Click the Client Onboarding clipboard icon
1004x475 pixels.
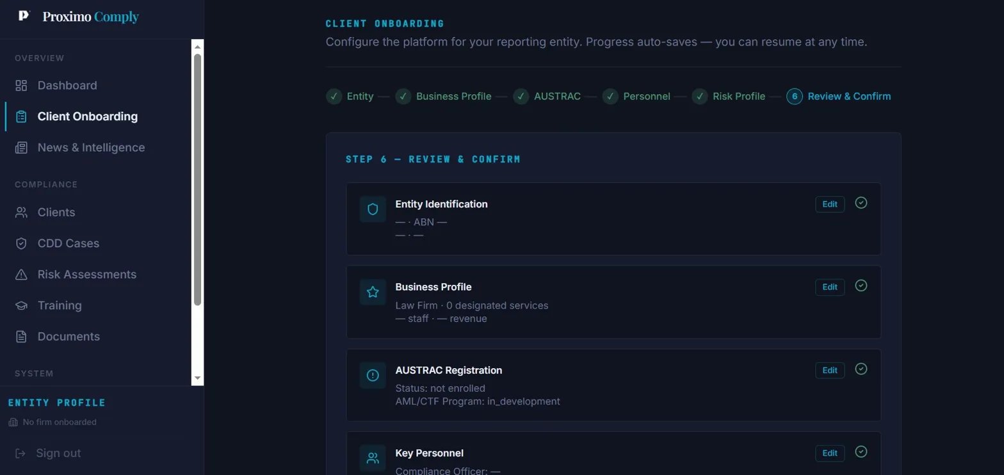21,117
